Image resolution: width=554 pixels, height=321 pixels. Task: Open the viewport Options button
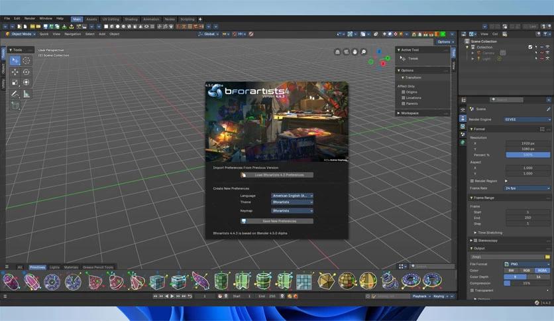tap(445, 42)
